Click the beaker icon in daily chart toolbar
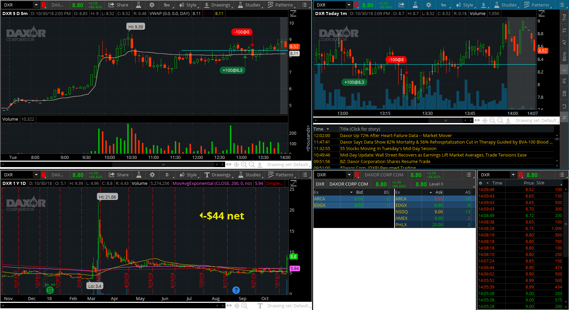 [x=139, y=175]
